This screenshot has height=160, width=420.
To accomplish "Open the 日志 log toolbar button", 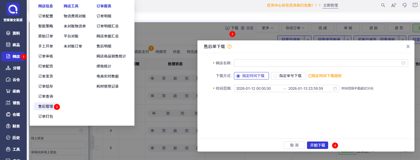I will click(x=247, y=28).
